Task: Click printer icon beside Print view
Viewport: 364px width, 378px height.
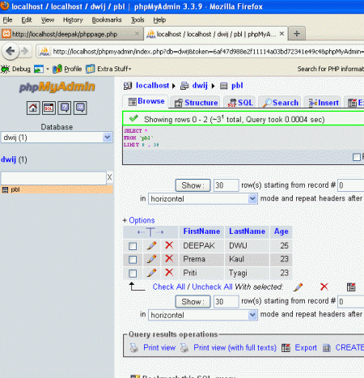Action: pos(134,348)
